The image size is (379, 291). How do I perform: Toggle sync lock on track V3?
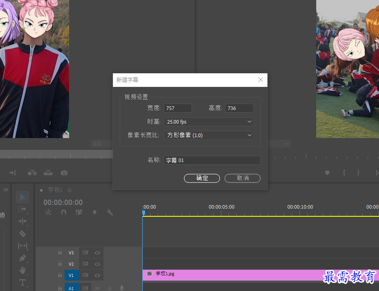pyautogui.click(x=85, y=253)
